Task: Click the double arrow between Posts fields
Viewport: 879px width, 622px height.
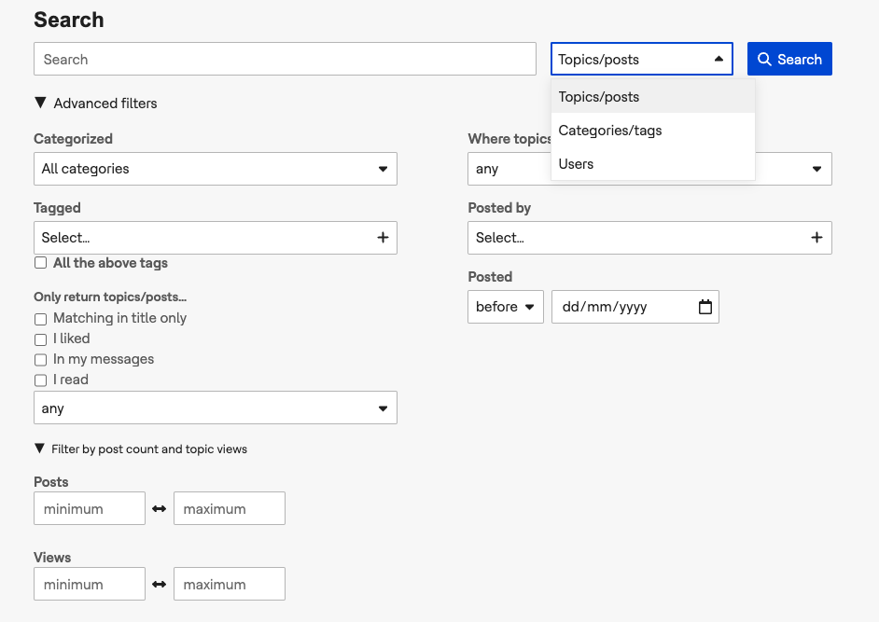Action: pyautogui.click(x=160, y=508)
